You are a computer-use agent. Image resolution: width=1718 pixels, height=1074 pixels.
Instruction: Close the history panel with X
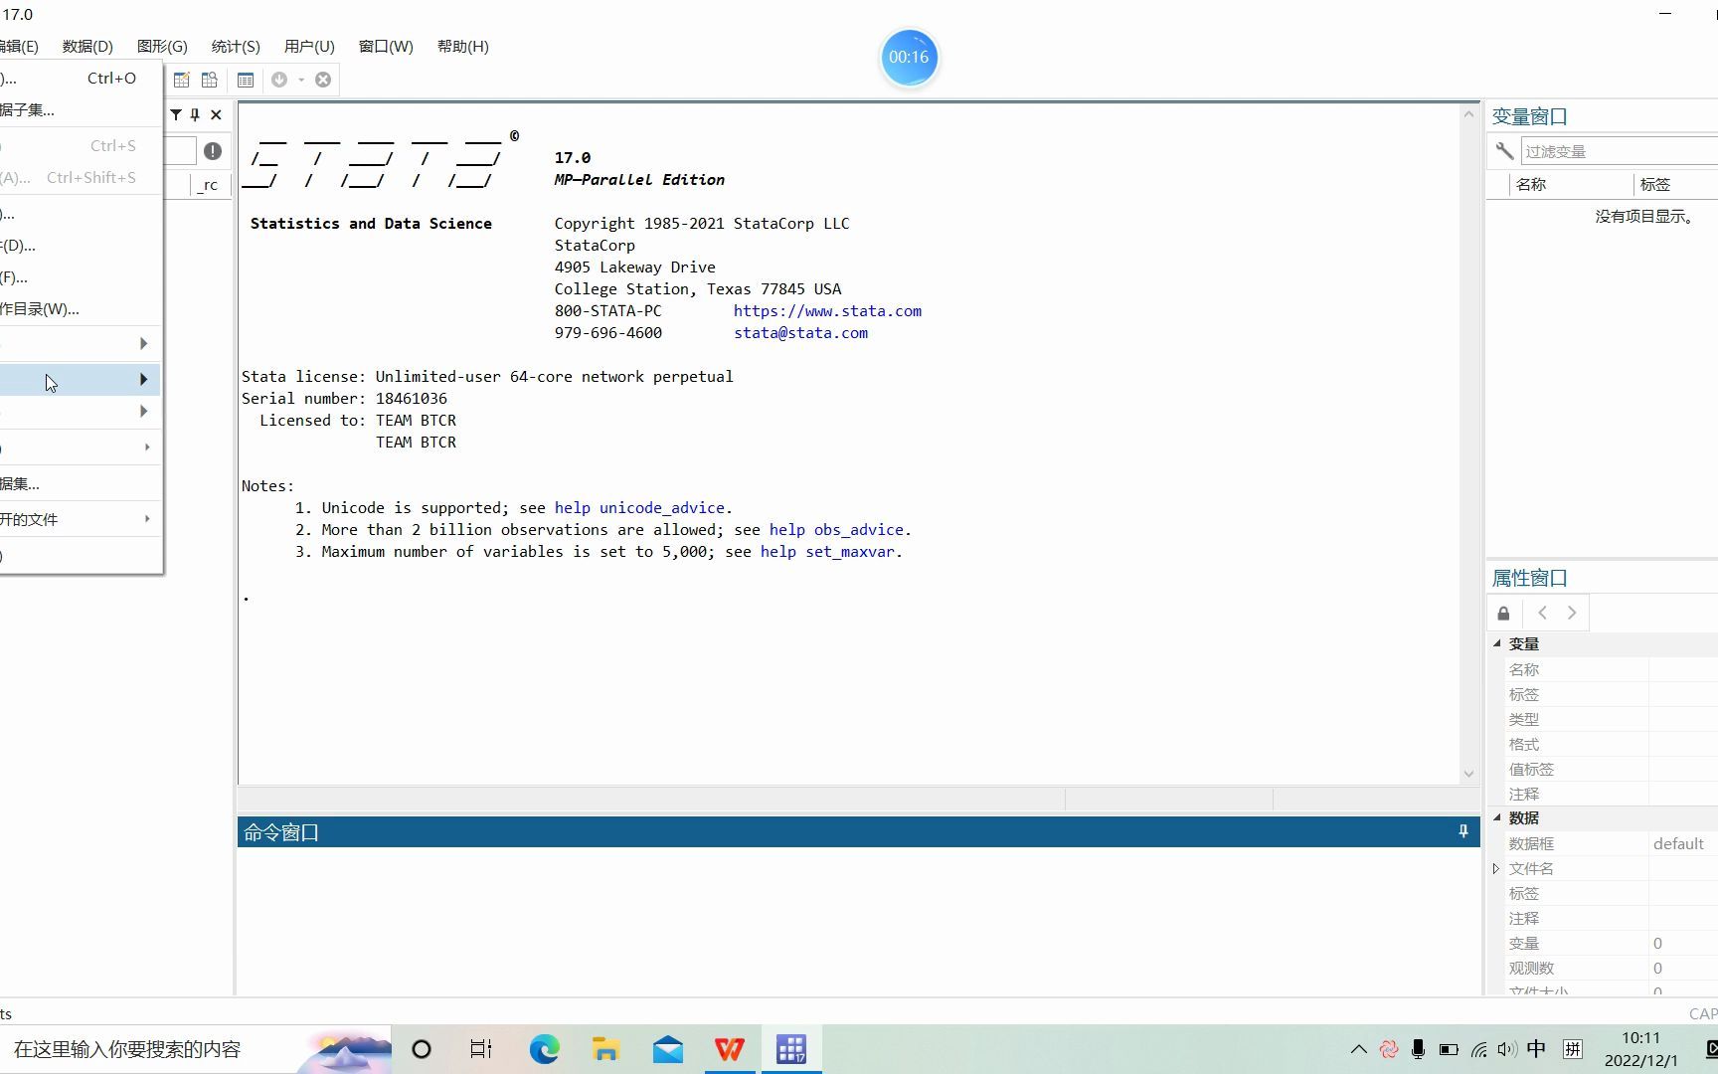[216, 114]
